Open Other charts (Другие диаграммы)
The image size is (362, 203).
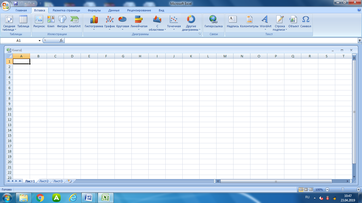[191, 23]
